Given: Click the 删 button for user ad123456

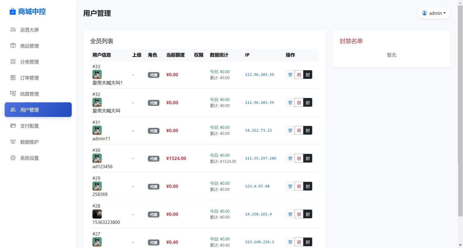Looking at the screenshot, I should (x=299, y=158).
